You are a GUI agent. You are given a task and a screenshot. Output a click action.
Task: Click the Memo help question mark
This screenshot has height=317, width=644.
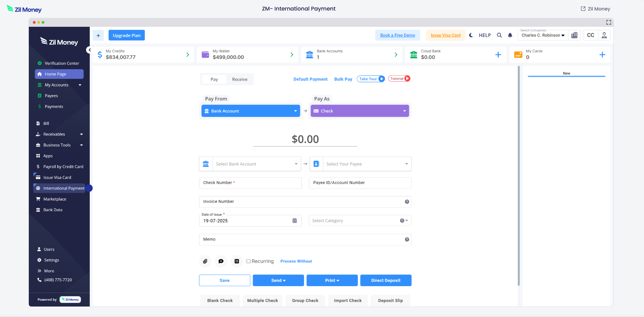point(407,240)
